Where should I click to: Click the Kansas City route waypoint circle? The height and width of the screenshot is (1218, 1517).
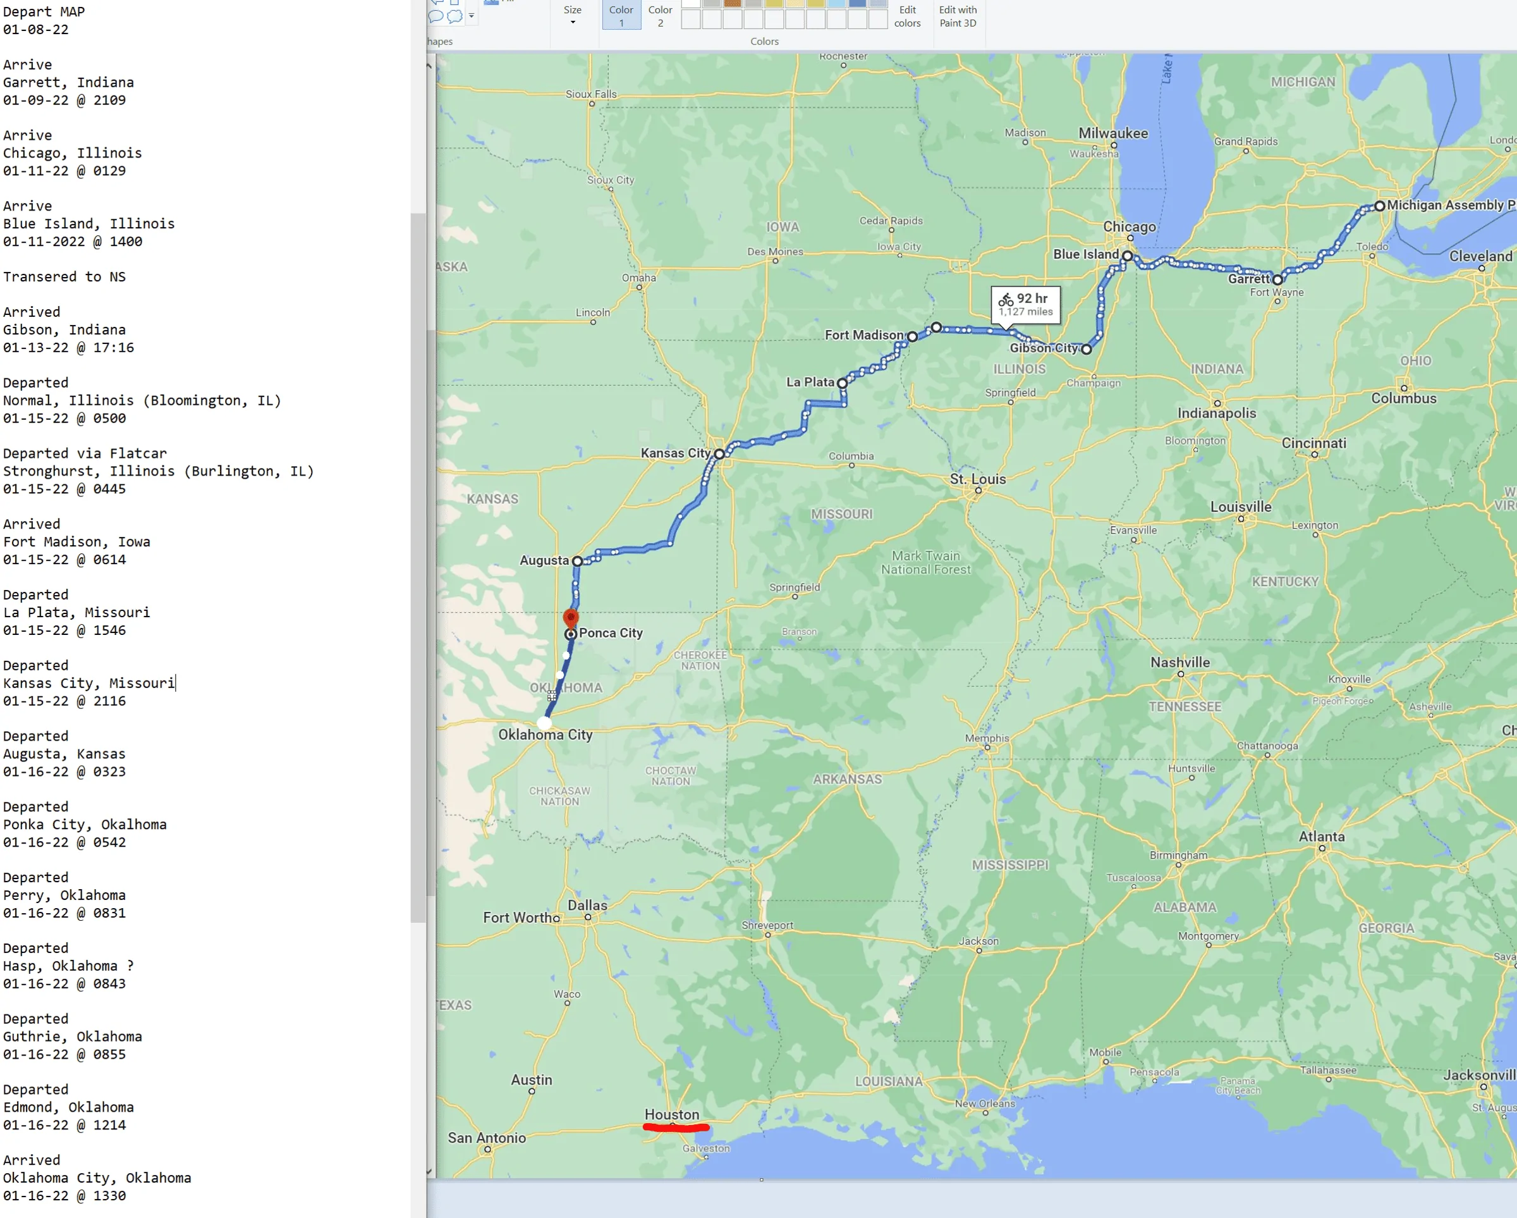point(719,454)
